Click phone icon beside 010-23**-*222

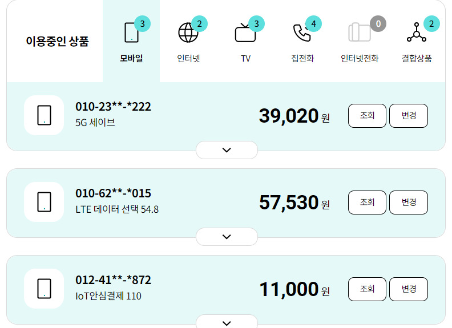click(44, 115)
